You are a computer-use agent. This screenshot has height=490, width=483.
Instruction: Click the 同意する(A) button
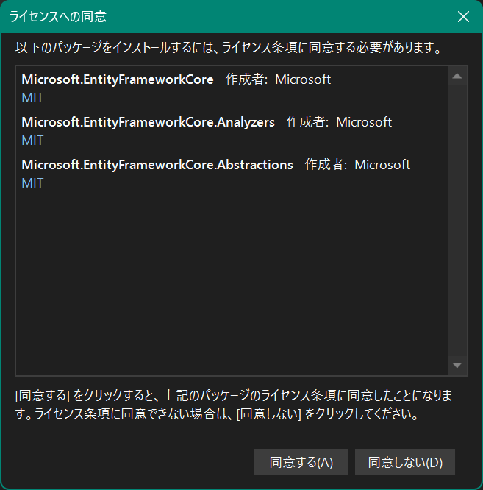click(301, 463)
